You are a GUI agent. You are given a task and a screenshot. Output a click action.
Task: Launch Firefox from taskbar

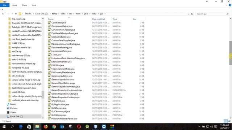click(x=46, y=127)
